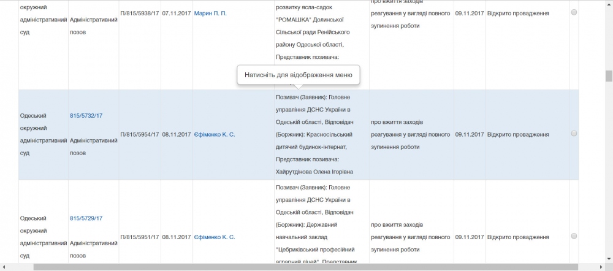Click proceeding number П/815/5954/17 cell
613x271 pixels.
click(140, 134)
